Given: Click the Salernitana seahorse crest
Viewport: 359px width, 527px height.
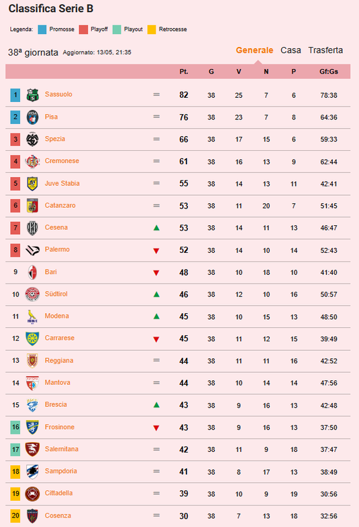Looking at the screenshot, I should coord(32,449).
